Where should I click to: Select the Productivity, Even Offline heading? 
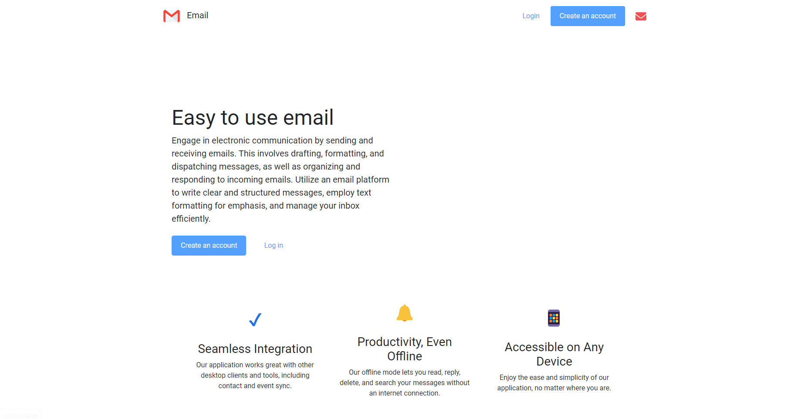click(405, 349)
